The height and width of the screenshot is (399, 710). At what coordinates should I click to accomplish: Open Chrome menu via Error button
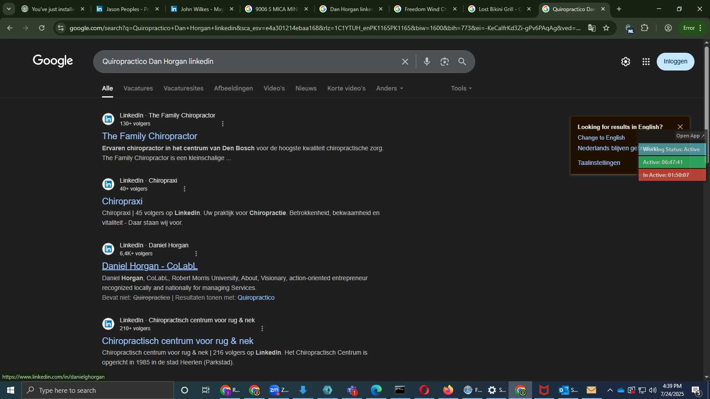tap(693, 28)
